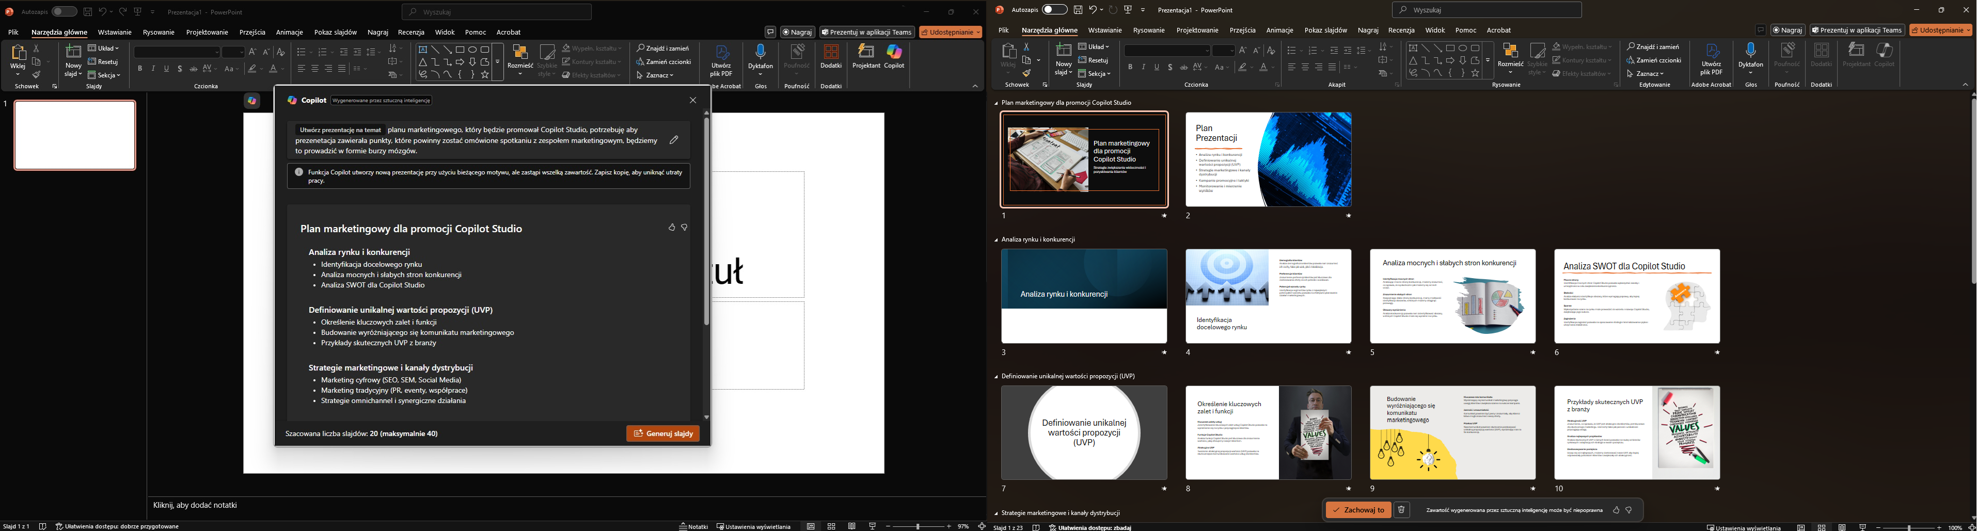Toggle Autozapis switch in the left window
The image size is (1977, 531).
[x=64, y=11]
